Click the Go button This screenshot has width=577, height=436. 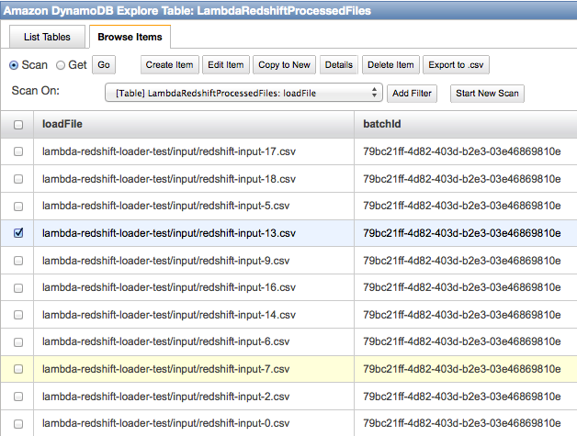tap(104, 64)
